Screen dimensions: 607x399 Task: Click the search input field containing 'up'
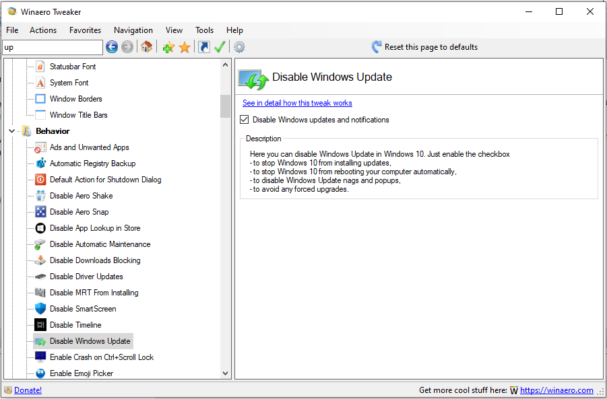point(53,47)
